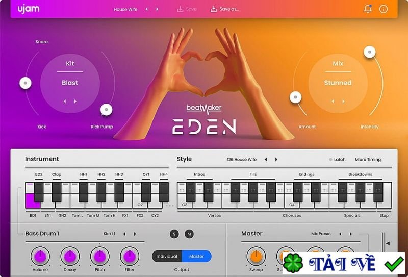This screenshot has height=277, width=408.
Task: Choose previous Kick sample arrow
Action: [x=124, y=234]
